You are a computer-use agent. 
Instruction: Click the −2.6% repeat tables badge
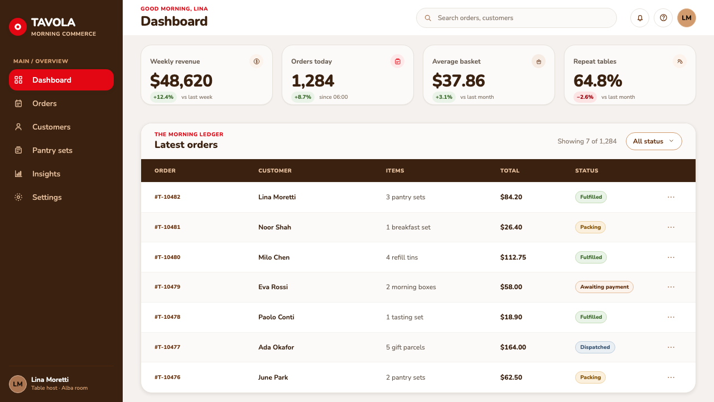[x=585, y=97]
